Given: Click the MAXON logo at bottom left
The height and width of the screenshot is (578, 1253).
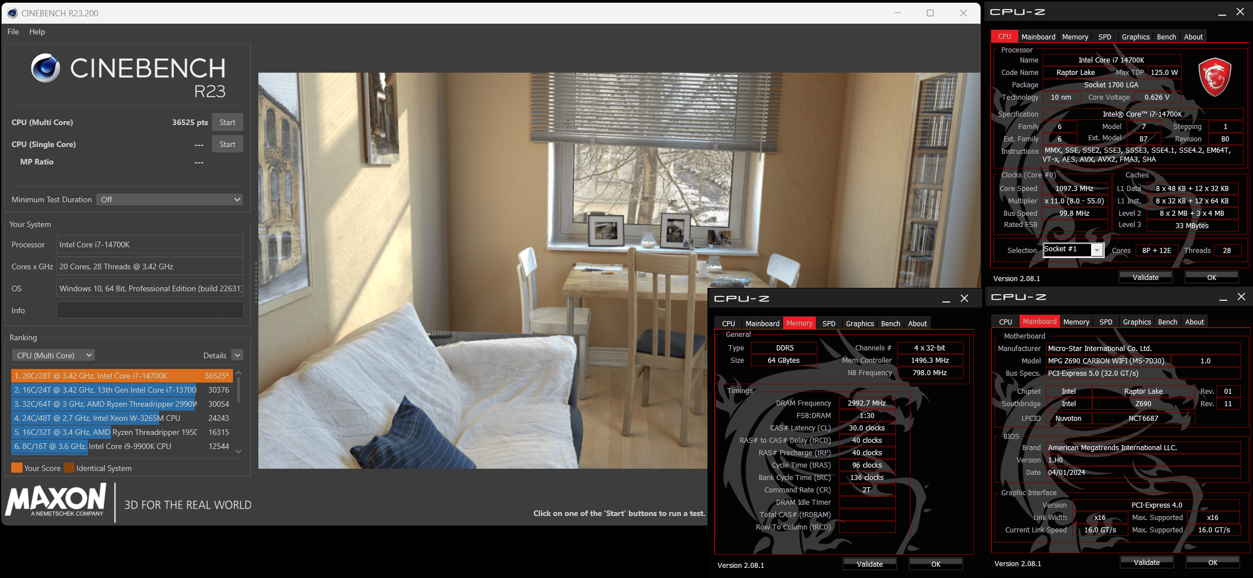Looking at the screenshot, I should click(56, 500).
